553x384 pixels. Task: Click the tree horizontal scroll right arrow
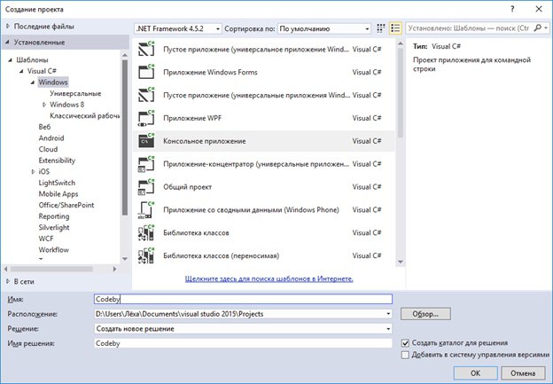[x=114, y=269]
